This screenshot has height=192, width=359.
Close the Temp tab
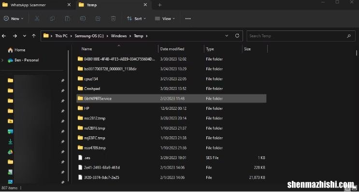click(x=145, y=5)
